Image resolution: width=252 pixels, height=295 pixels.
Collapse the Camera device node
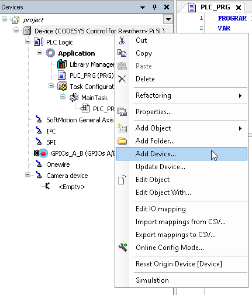tap(28, 175)
